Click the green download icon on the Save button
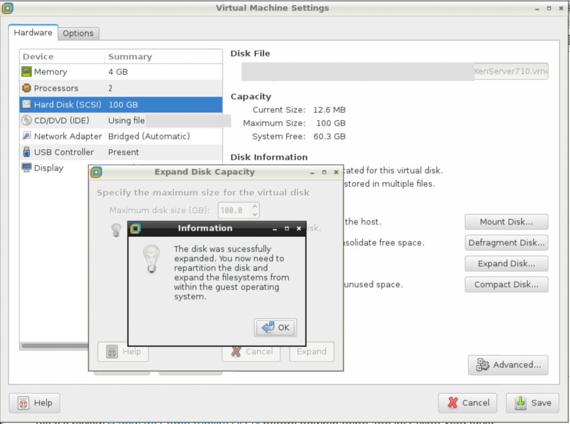Viewport: 570px width, 424px height. click(x=520, y=403)
